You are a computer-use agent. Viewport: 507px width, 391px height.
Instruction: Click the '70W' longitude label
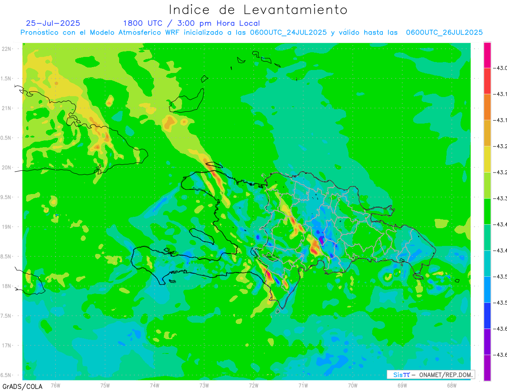pyautogui.click(x=353, y=385)
